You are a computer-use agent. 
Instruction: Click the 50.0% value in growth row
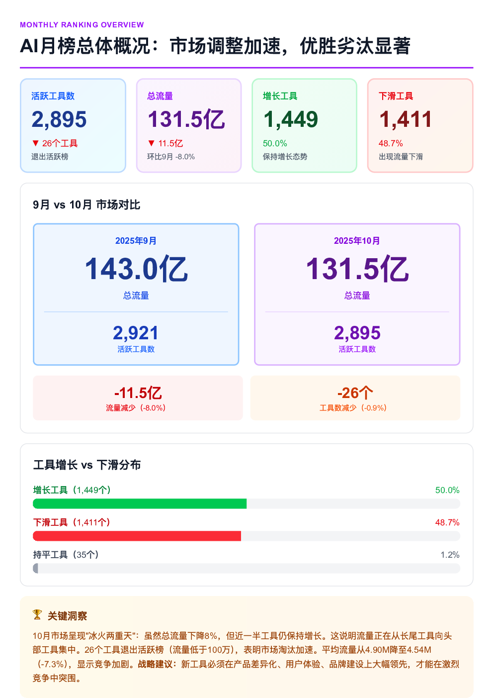coord(447,491)
